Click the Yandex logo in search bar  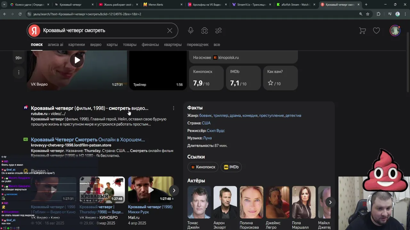pos(34,30)
